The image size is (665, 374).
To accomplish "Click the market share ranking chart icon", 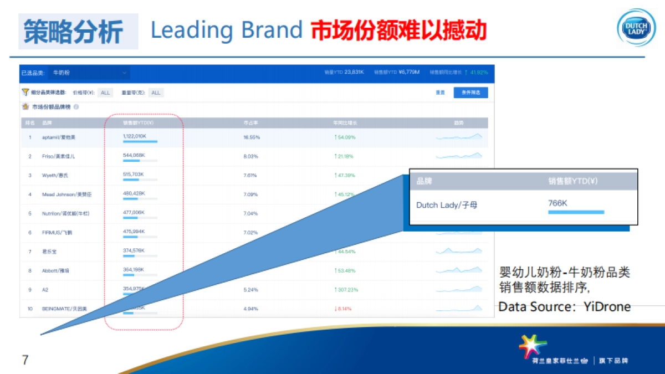I will (x=25, y=107).
